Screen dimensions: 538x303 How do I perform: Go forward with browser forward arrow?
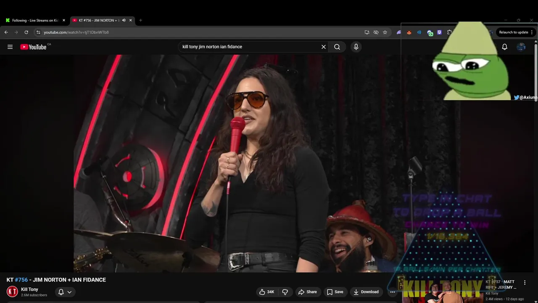pos(16,32)
